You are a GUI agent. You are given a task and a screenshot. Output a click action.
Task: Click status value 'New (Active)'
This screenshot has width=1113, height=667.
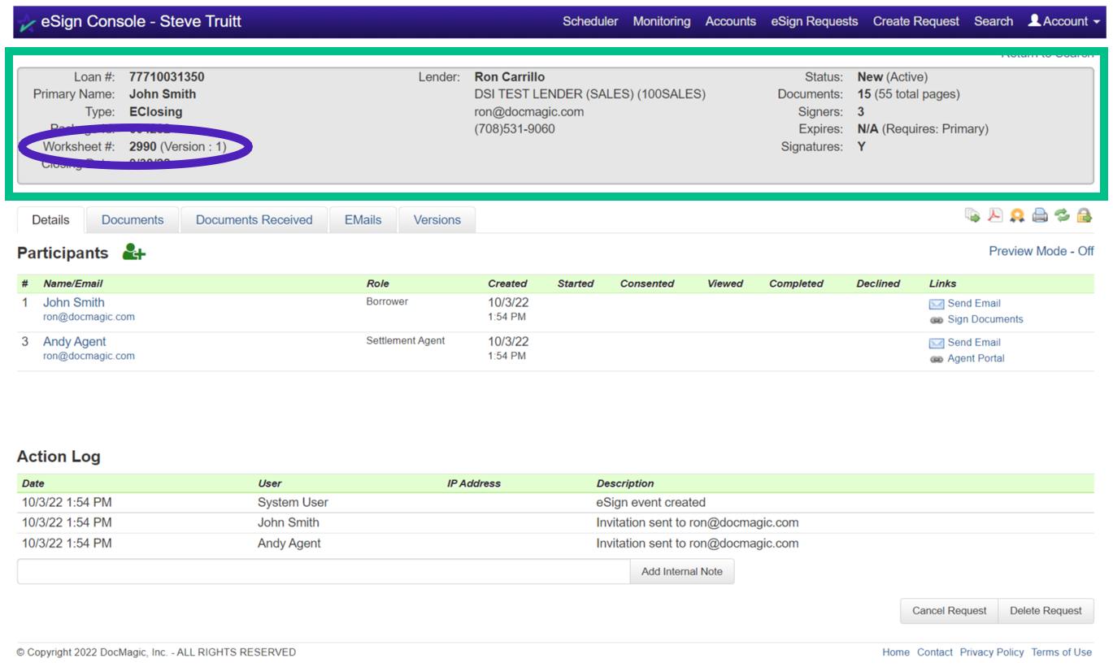click(892, 77)
